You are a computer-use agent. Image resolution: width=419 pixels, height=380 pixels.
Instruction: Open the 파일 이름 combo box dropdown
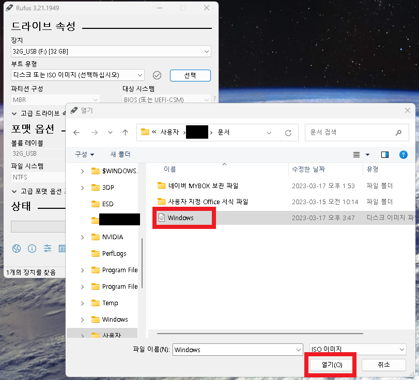[x=299, y=350]
